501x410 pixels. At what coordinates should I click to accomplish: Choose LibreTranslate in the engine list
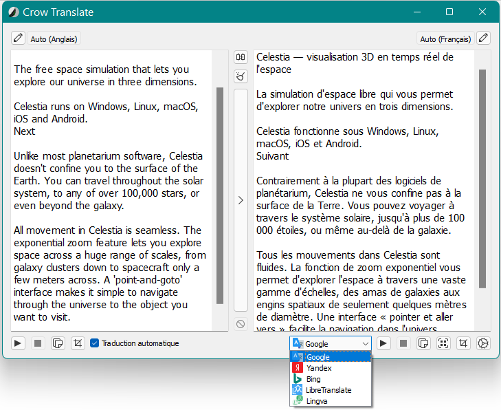331,390
